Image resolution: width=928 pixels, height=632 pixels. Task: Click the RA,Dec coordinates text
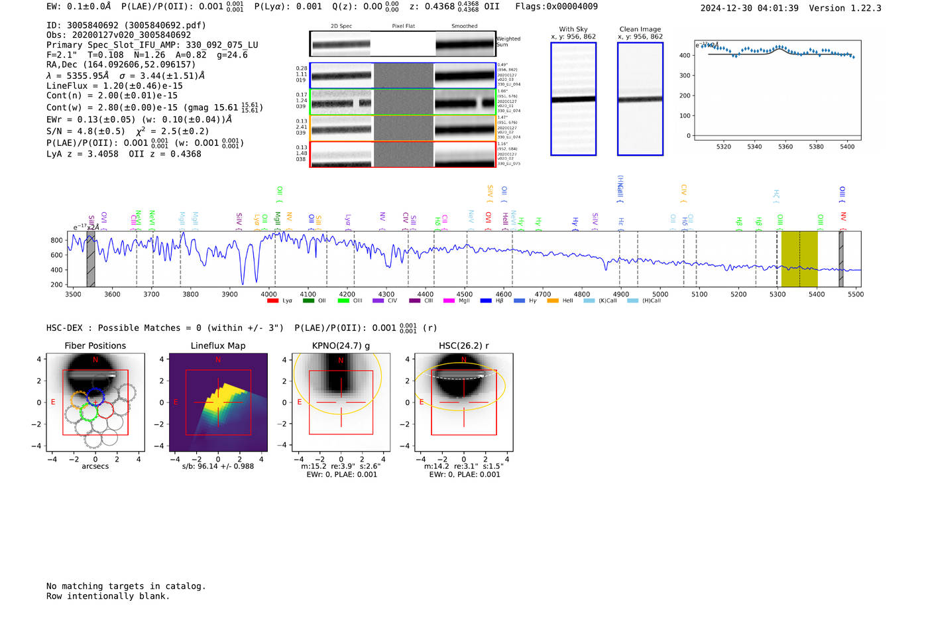(x=121, y=65)
